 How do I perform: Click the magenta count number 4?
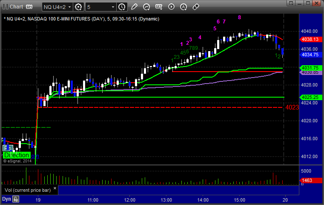tap(200, 37)
